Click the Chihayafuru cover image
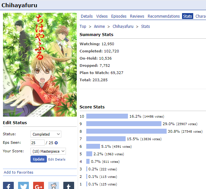This screenshot has width=206, height=189. coord(40,65)
